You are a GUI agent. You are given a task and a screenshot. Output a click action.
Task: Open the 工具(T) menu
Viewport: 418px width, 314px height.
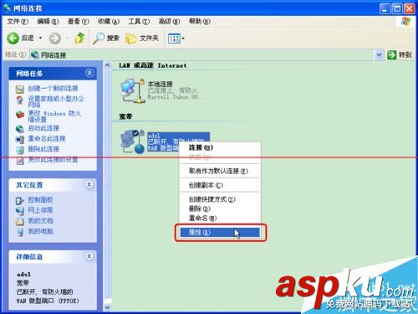(x=139, y=22)
